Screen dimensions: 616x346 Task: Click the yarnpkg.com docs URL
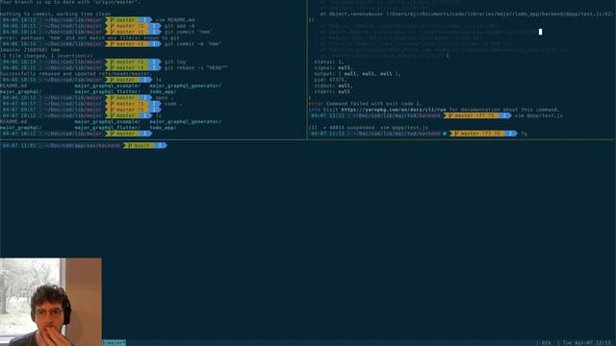pyautogui.click(x=394, y=110)
